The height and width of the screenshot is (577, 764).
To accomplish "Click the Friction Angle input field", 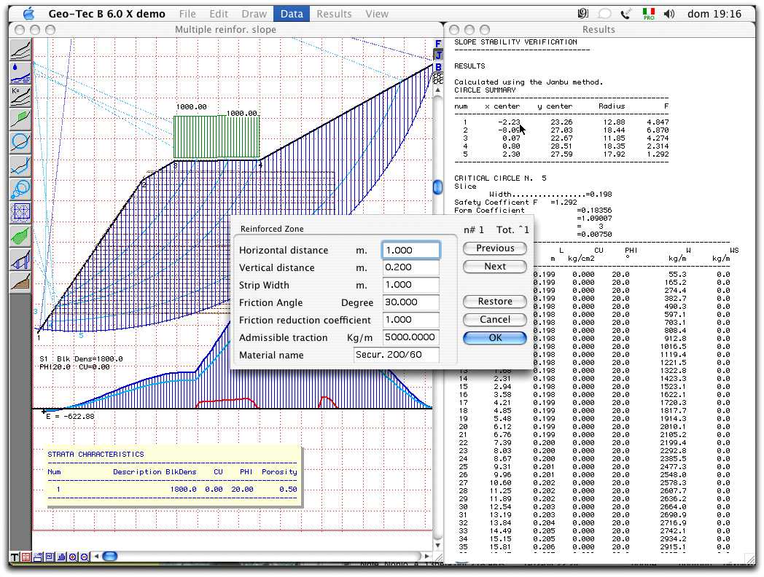I will (410, 302).
